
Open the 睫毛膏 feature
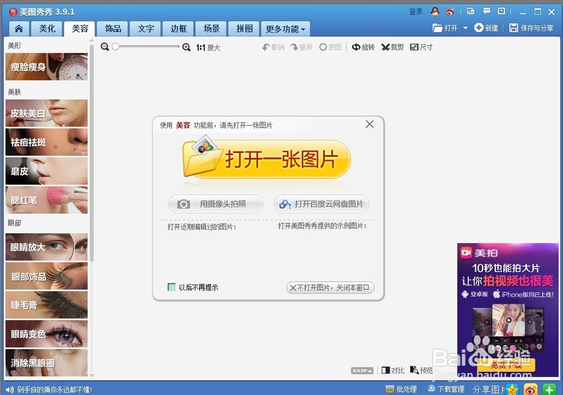(x=47, y=305)
